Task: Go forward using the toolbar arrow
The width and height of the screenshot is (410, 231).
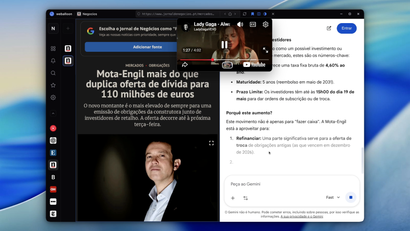Action: pyautogui.click(x=235, y=14)
